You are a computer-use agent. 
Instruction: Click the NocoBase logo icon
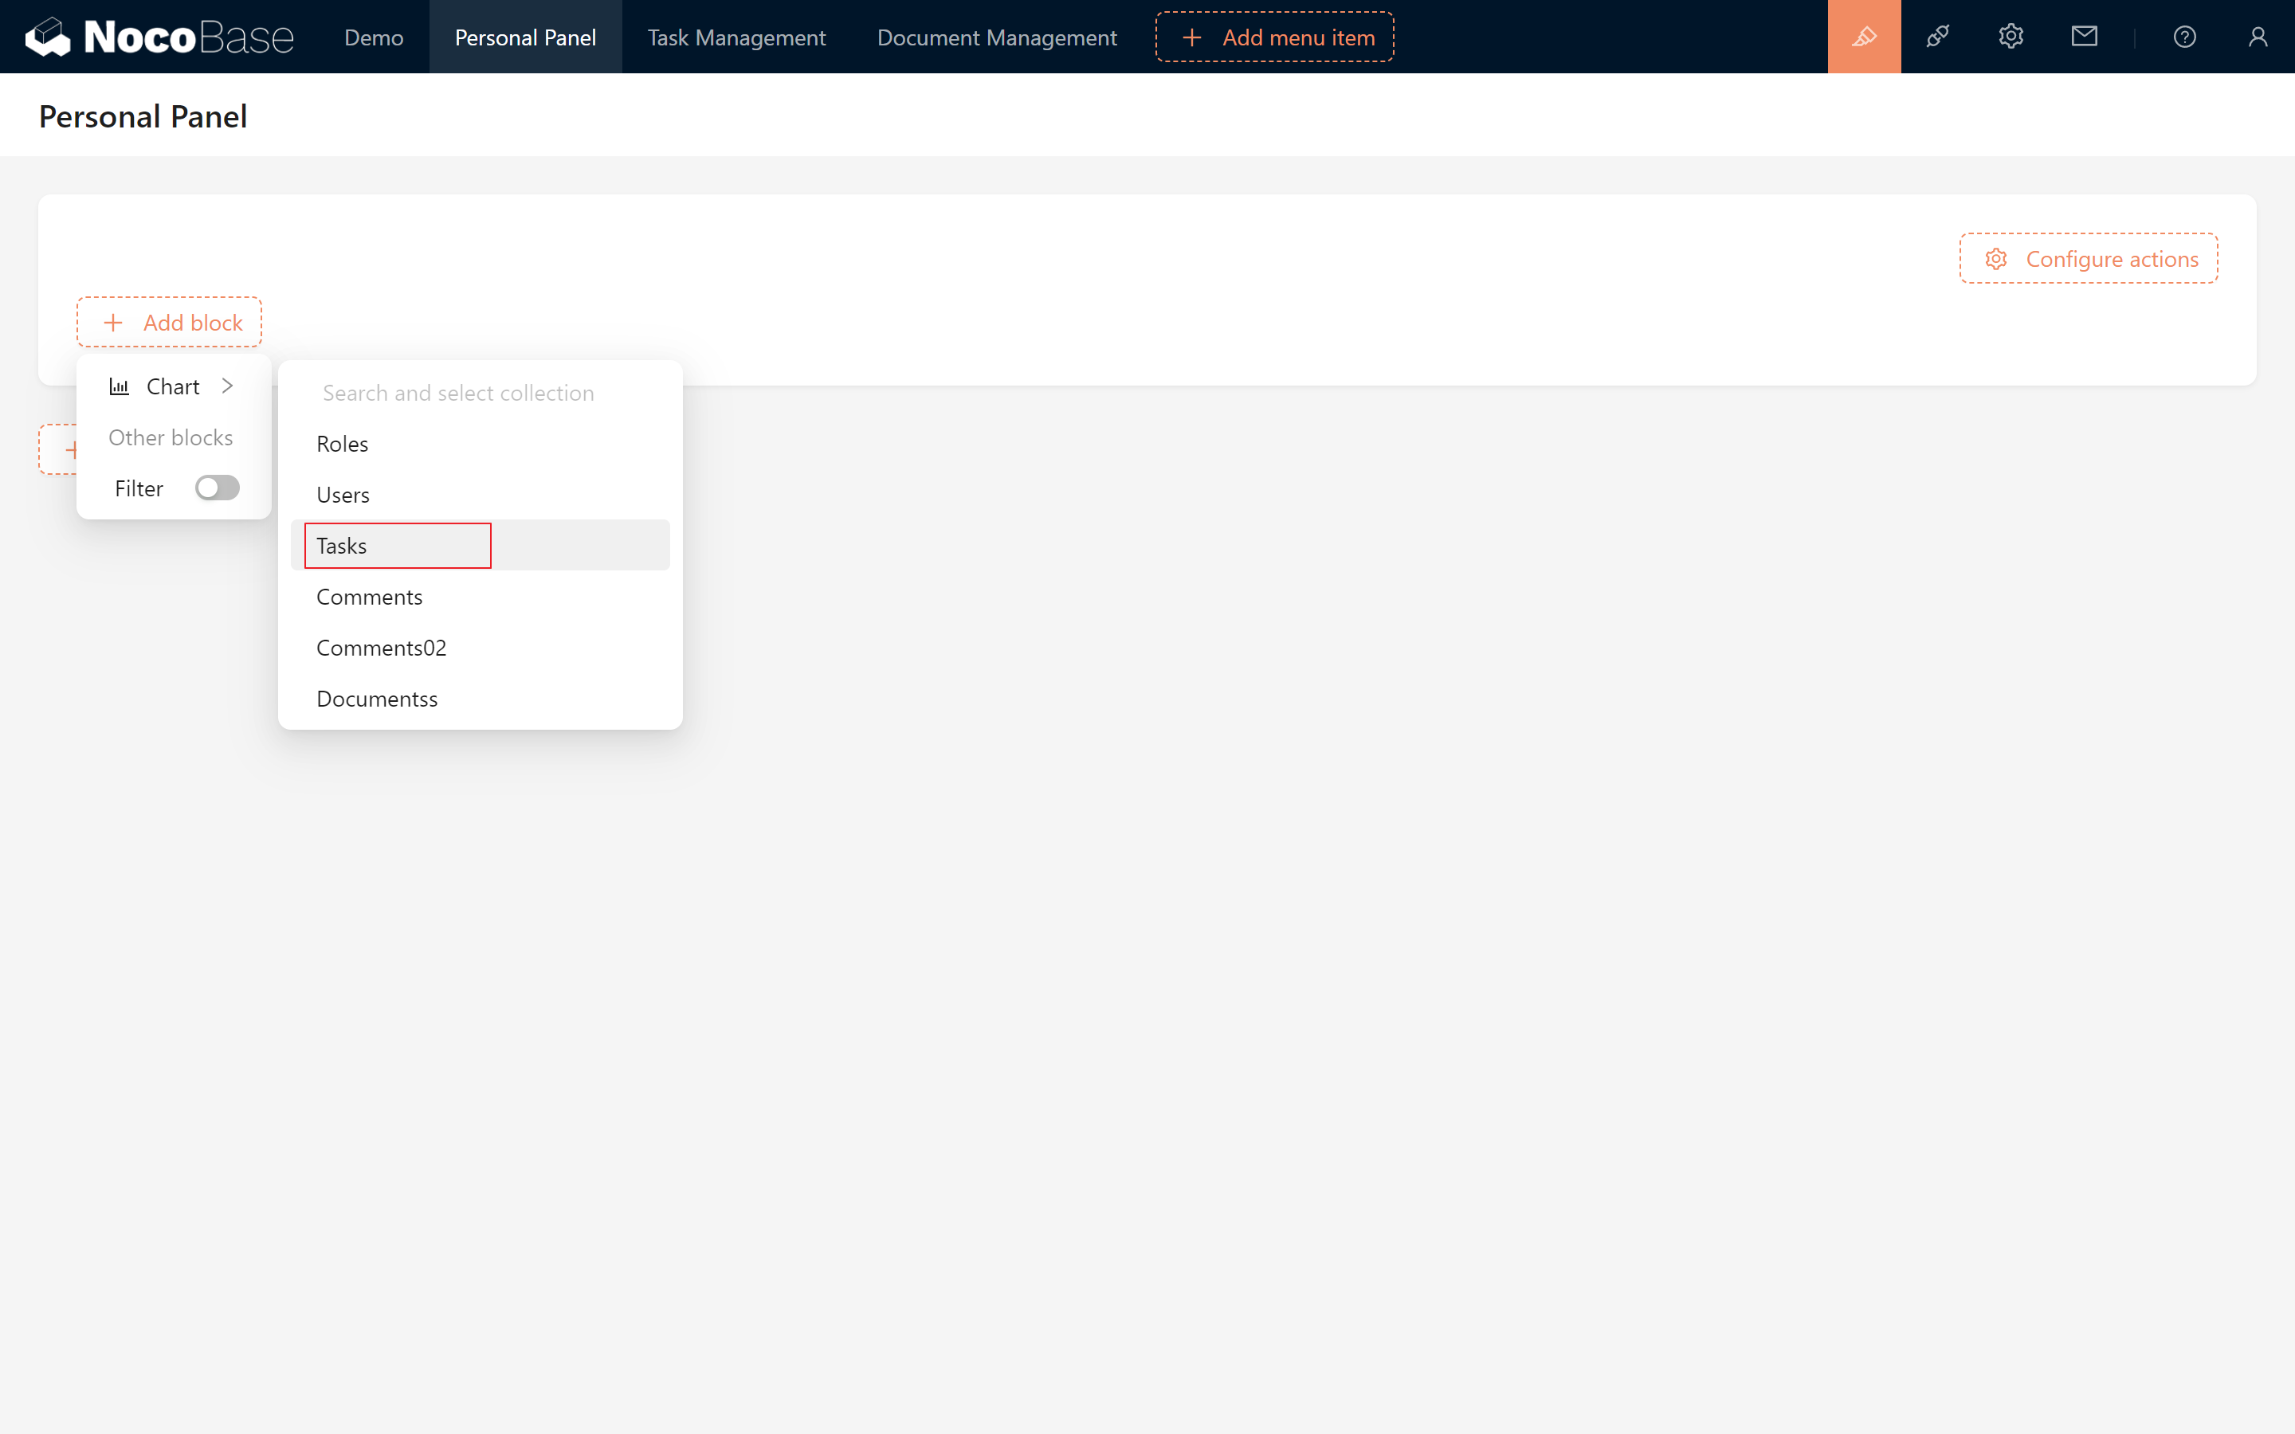click(x=45, y=37)
